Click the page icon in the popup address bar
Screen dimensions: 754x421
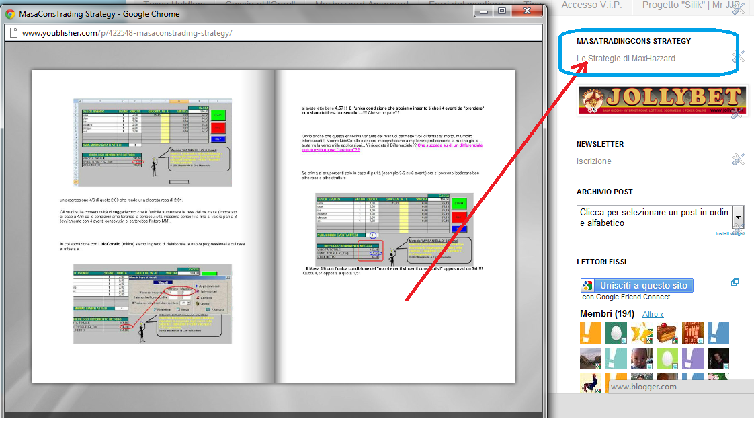[x=13, y=33]
